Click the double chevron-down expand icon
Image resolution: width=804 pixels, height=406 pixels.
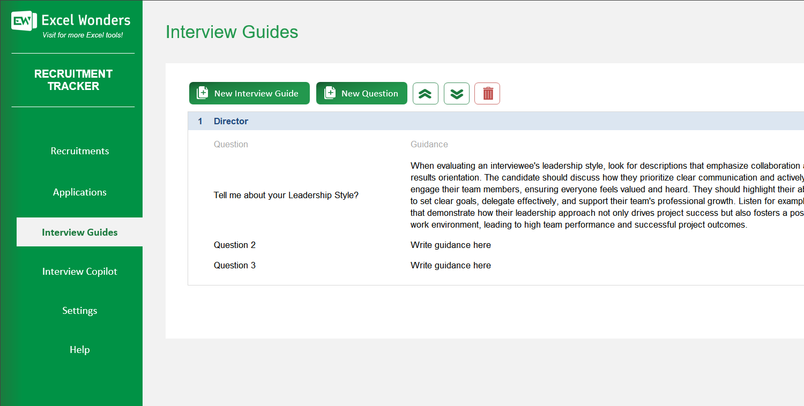pyautogui.click(x=456, y=93)
